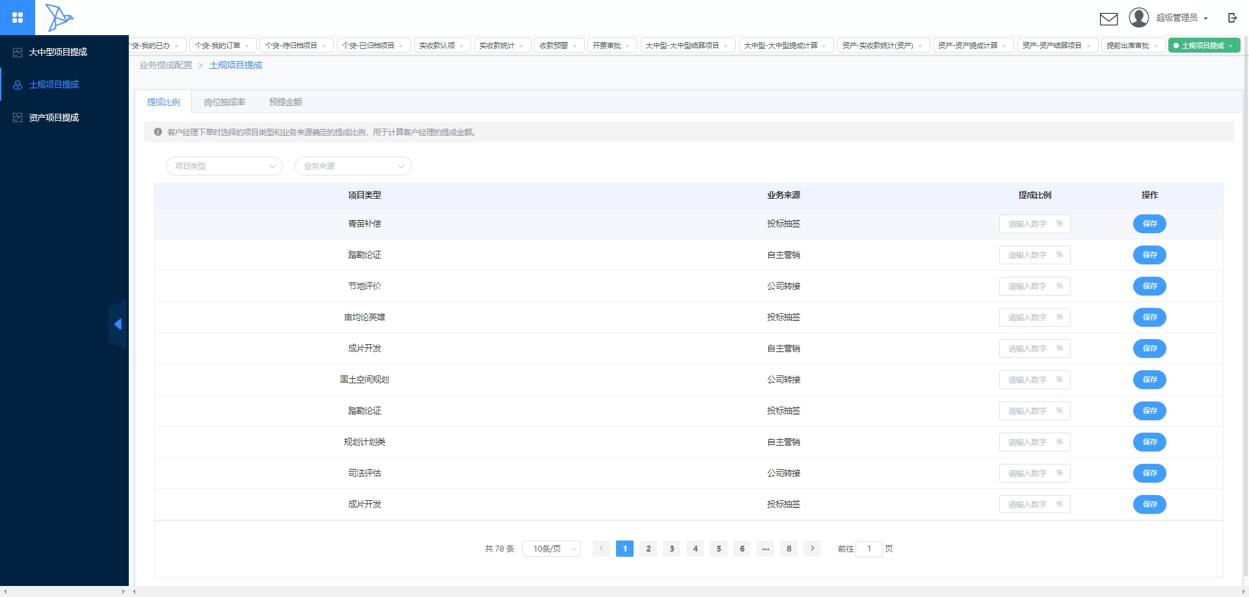Switch to the 资产-实收款统计(资产) tab
This screenshot has height=597, width=1249.
click(883, 45)
